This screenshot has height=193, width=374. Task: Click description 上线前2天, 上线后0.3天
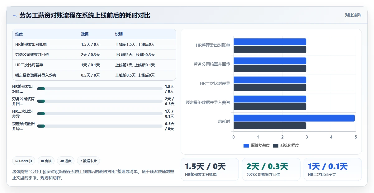(x=135, y=55)
